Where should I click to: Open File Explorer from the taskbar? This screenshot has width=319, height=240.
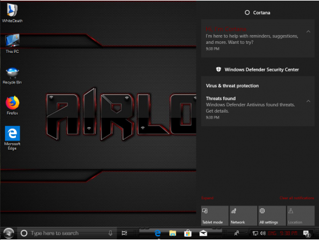[172, 233]
